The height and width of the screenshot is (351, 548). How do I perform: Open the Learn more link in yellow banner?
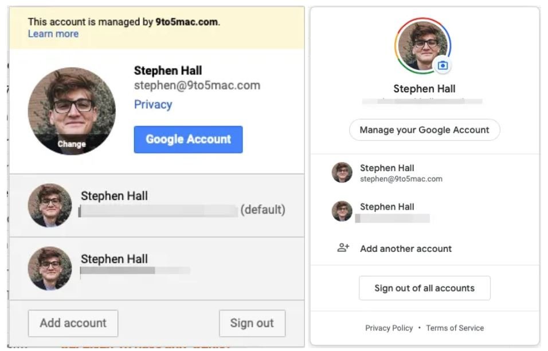click(53, 34)
